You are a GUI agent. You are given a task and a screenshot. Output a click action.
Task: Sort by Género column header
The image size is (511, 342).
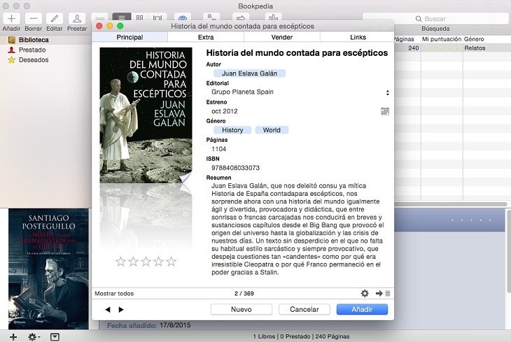(474, 39)
